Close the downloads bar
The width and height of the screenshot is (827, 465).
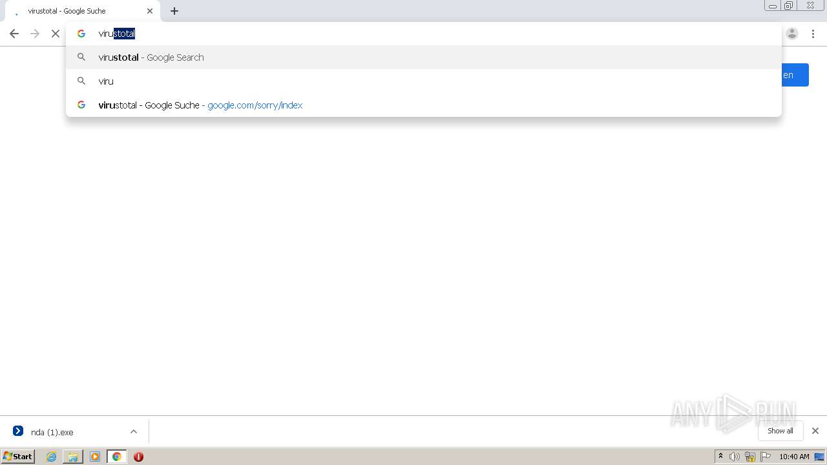pos(815,431)
